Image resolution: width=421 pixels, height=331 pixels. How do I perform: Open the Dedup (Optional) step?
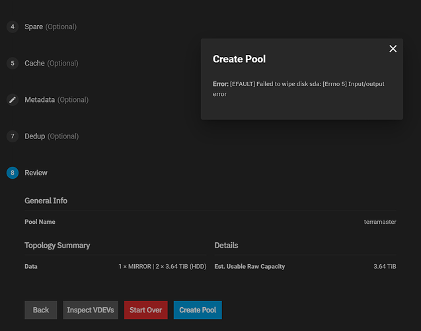click(x=52, y=136)
